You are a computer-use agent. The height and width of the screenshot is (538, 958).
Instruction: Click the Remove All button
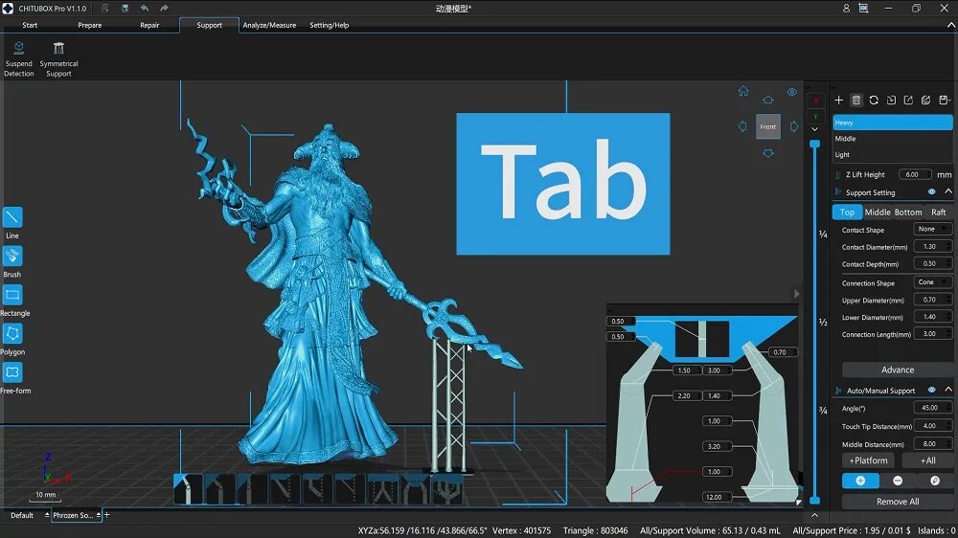click(x=898, y=502)
